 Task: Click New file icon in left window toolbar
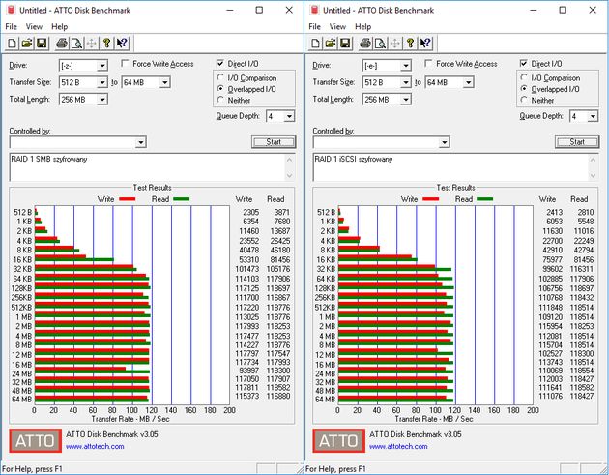(x=12, y=44)
